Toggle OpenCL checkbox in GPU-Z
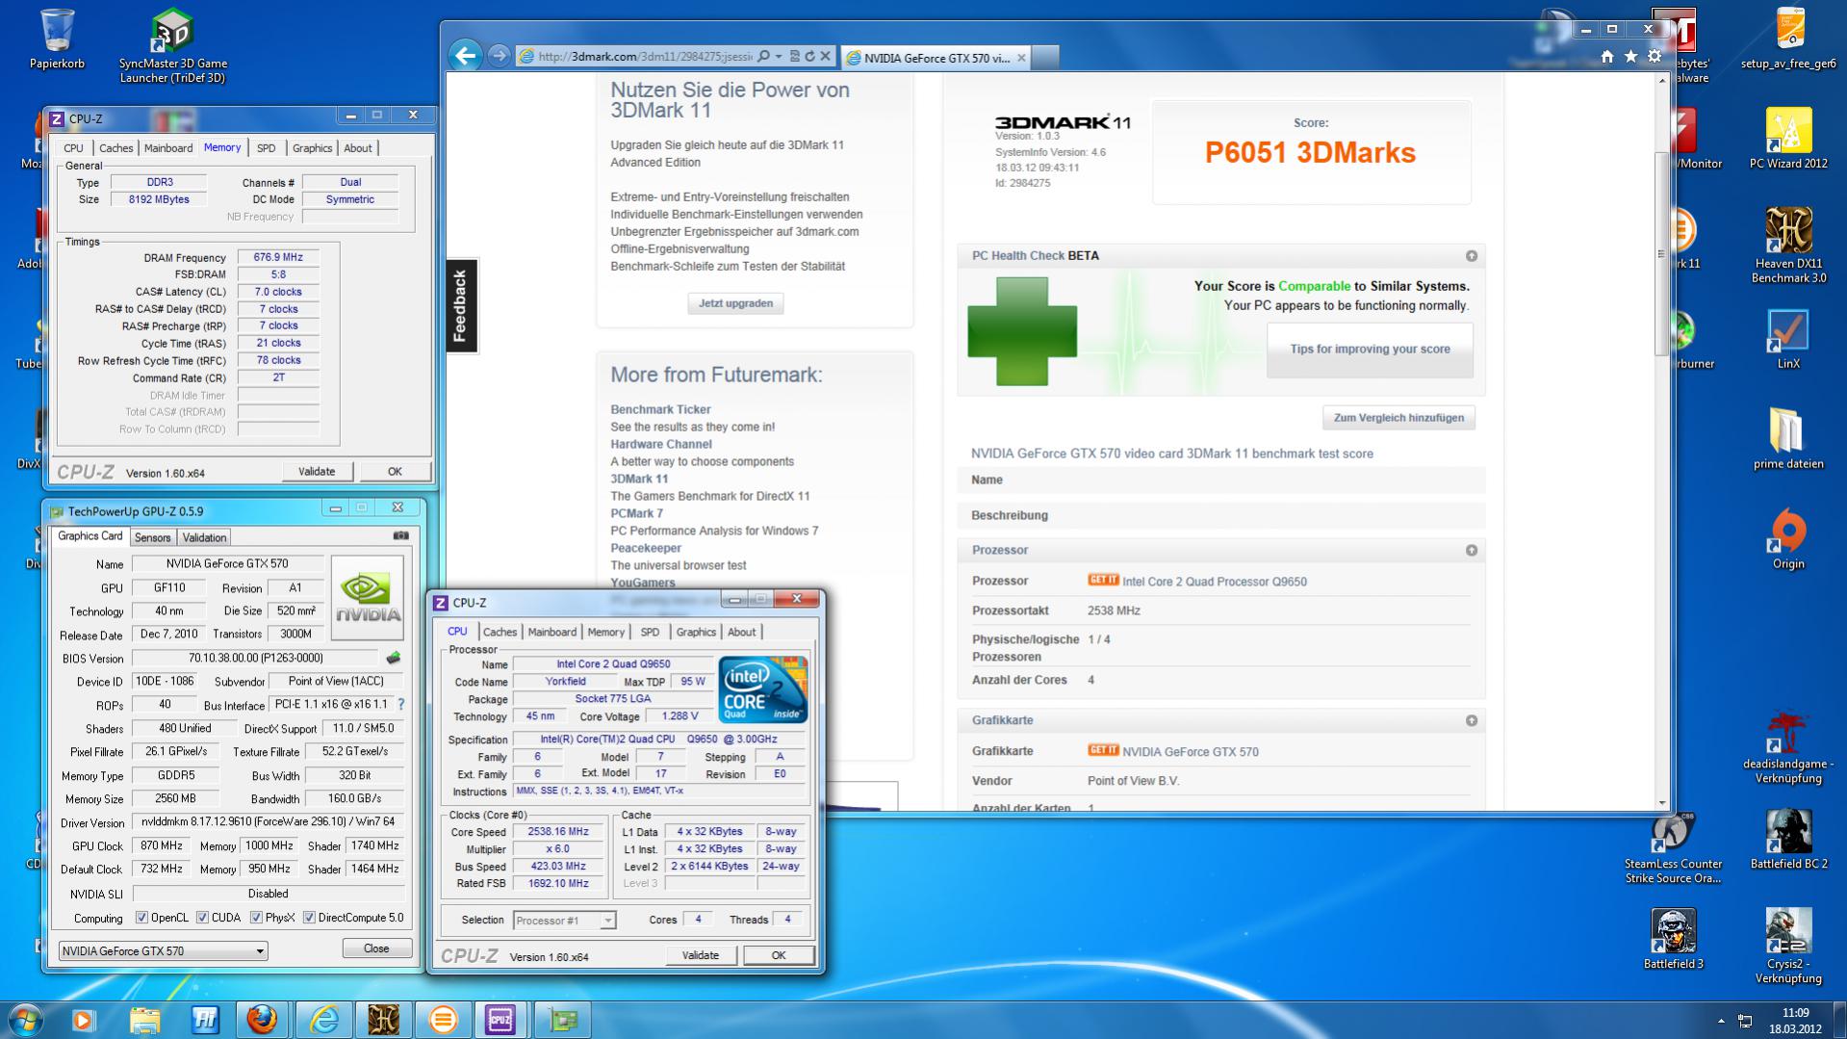Viewport: 1847px width, 1039px height. coord(141,918)
